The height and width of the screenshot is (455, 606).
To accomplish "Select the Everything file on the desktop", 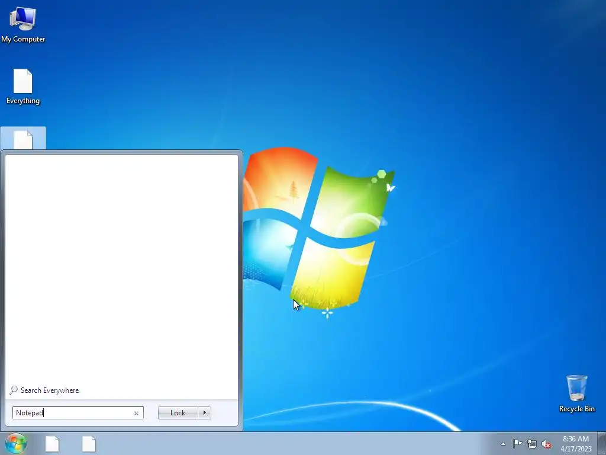I will (x=23, y=86).
